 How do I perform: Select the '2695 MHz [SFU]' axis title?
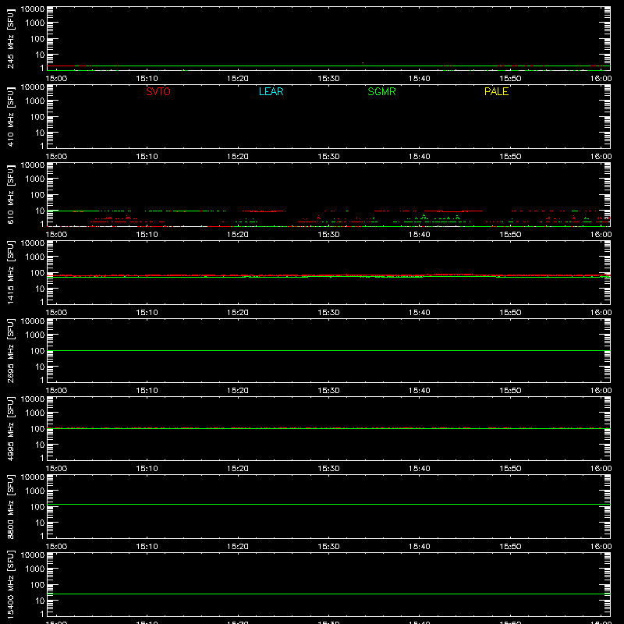pos(10,351)
